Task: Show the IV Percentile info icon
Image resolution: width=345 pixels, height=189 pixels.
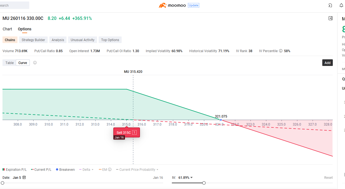Action: tap(281, 51)
